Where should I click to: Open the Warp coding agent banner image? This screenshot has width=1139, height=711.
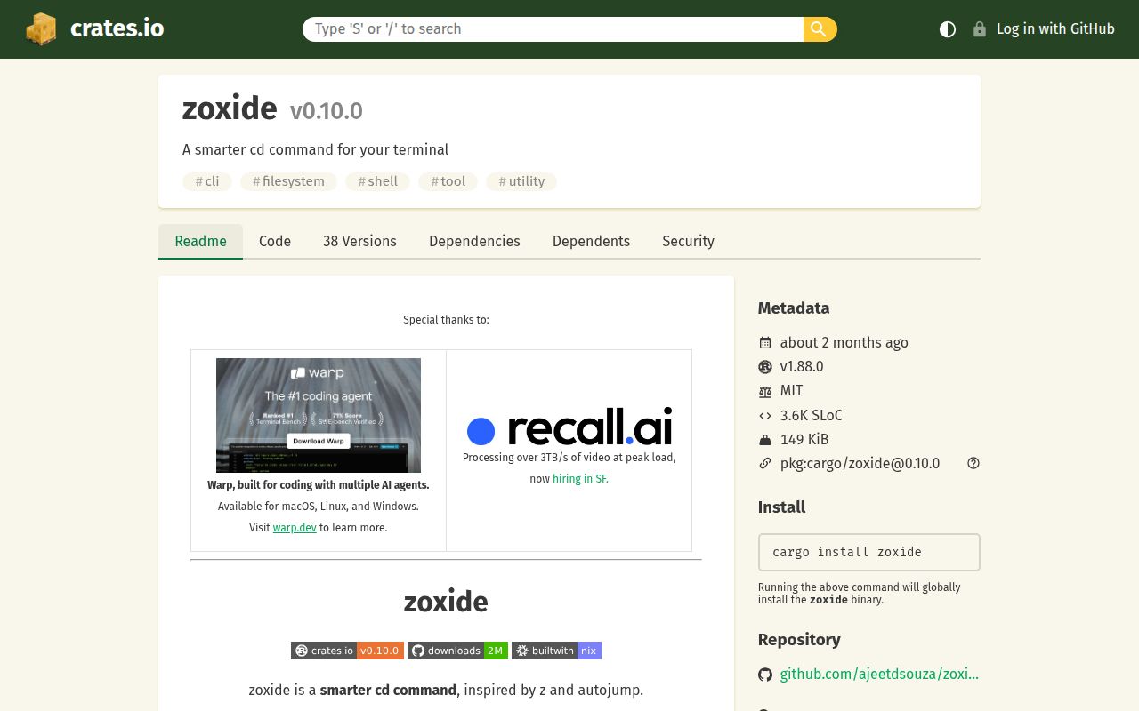(319, 415)
